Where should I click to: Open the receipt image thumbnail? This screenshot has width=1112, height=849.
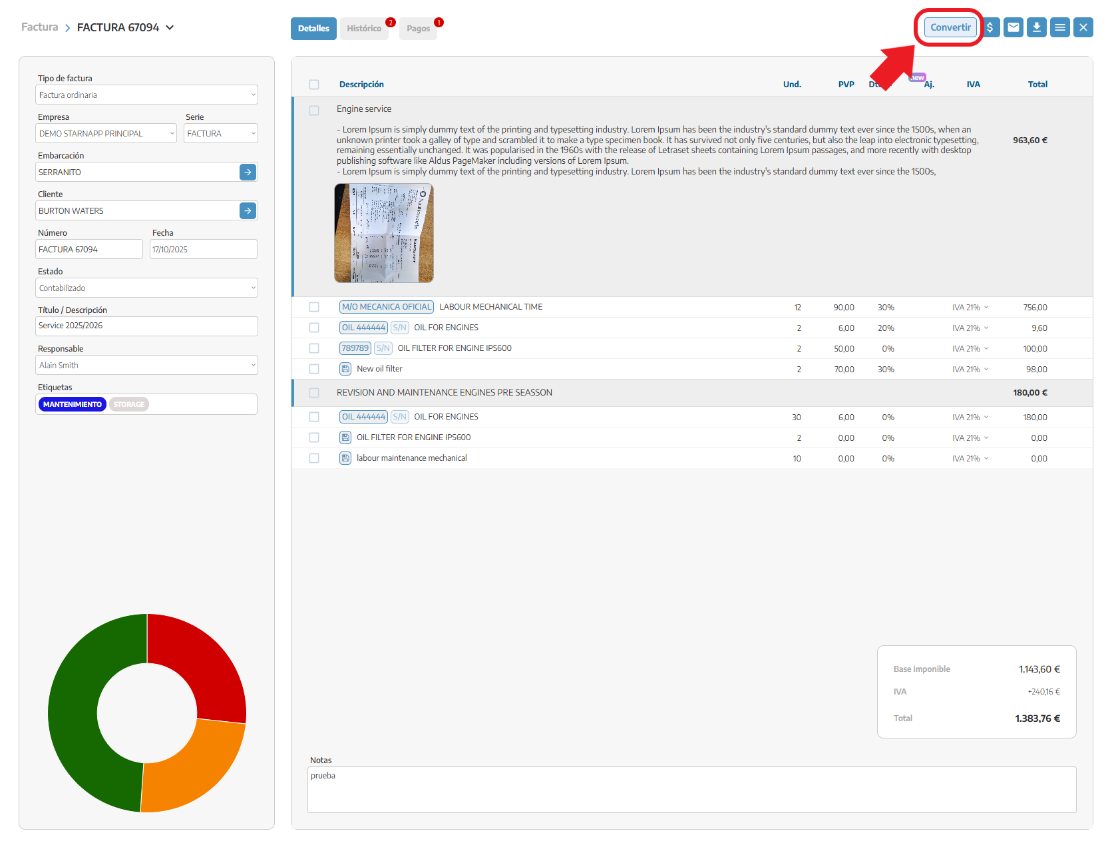point(384,233)
